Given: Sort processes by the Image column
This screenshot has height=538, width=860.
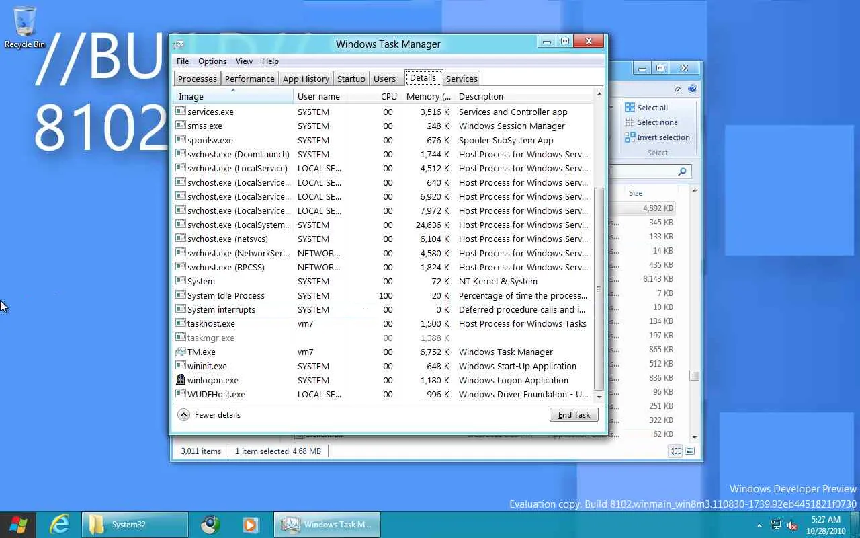Looking at the screenshot, I should (233, 96).
